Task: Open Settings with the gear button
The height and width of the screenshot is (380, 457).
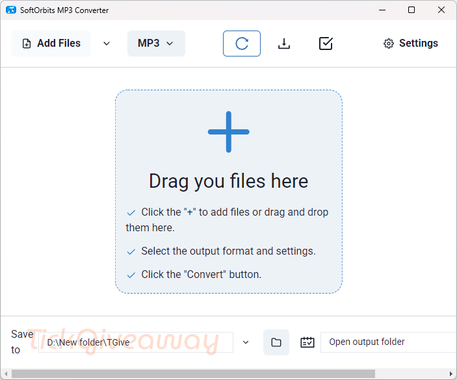Action: point(410,44)
